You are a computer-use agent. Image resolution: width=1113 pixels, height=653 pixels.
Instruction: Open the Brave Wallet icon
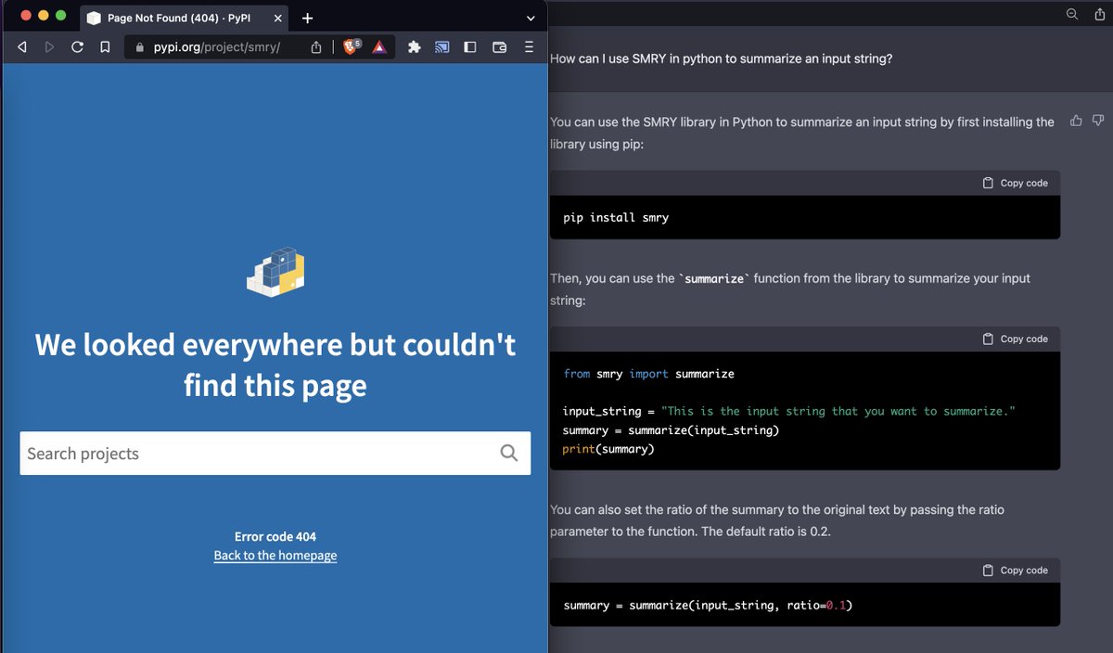pos(499,46)
